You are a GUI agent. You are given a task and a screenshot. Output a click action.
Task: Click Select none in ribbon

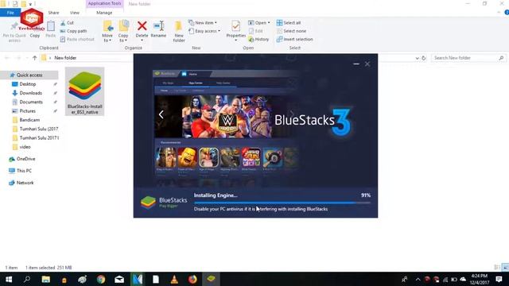(x=291, y=31)
